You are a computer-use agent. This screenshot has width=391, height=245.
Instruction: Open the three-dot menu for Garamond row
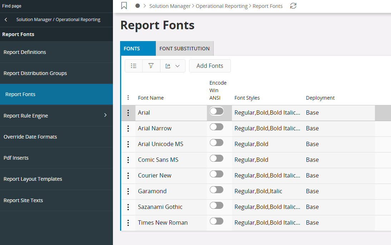pos(128,191)
